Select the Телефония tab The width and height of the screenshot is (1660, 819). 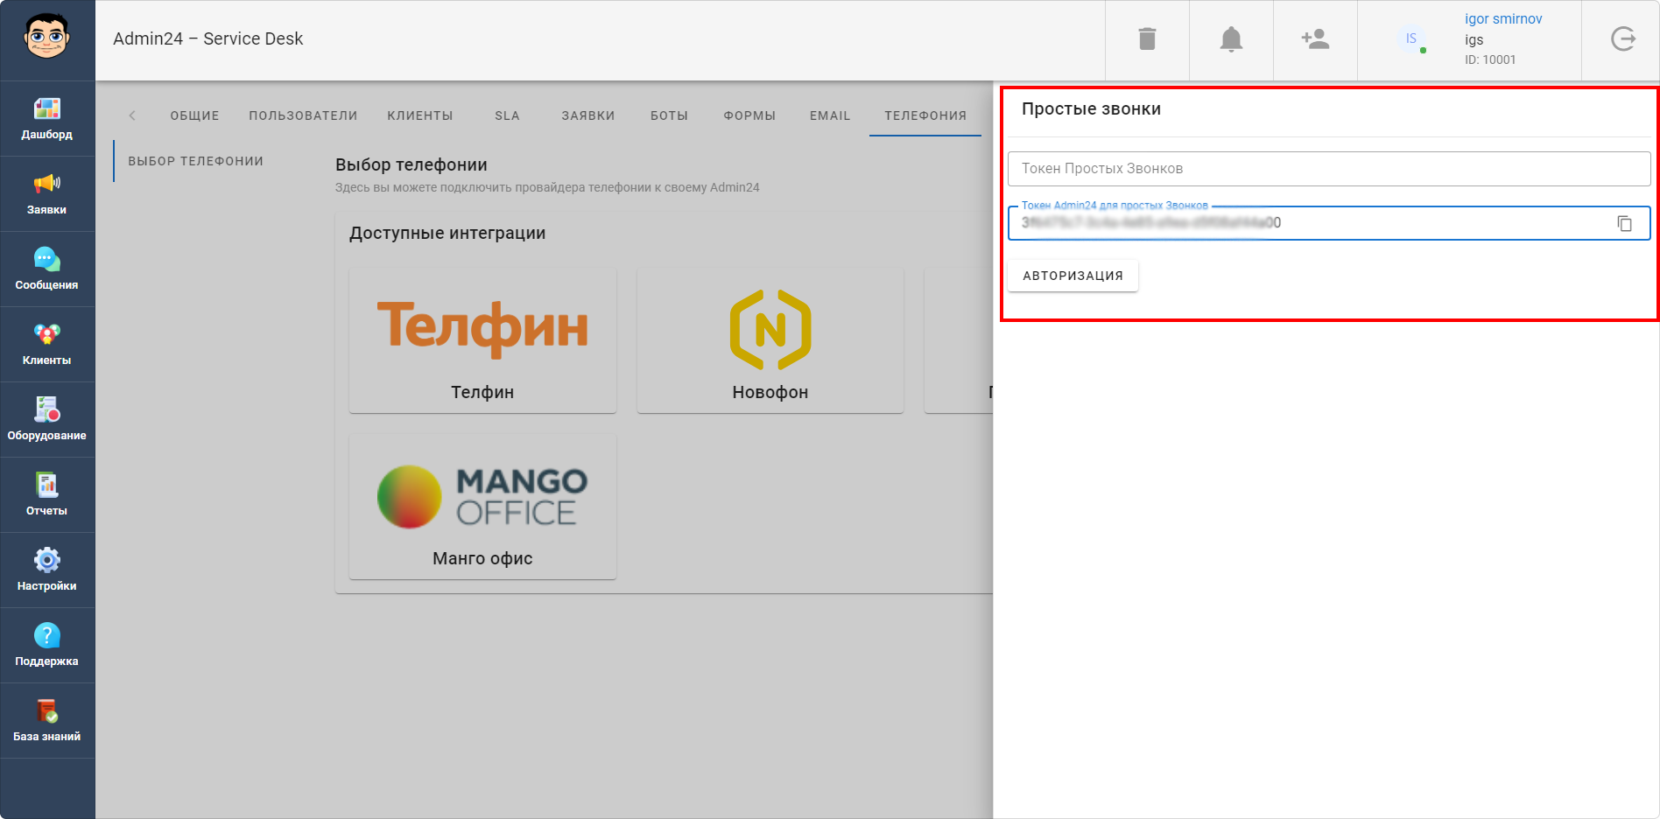(925, 115)
